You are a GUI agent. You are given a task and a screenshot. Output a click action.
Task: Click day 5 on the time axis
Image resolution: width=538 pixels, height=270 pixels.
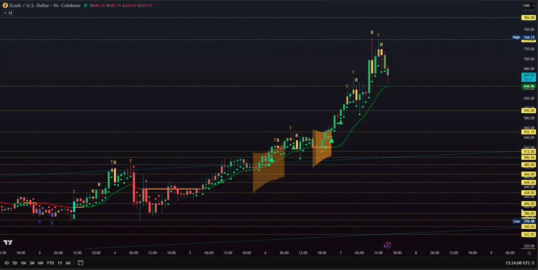pyautogui.click(x=190, y=253)
